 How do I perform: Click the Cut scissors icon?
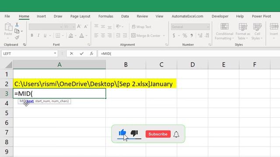17,24
